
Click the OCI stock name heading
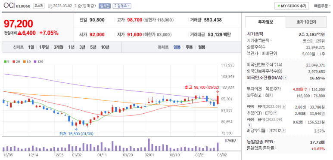tap(9, 6)
